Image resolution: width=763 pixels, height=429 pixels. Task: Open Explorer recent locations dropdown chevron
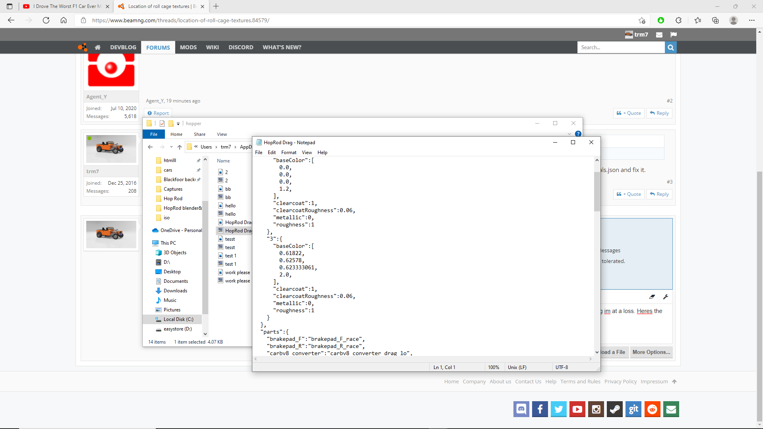[x=171, y=147]
